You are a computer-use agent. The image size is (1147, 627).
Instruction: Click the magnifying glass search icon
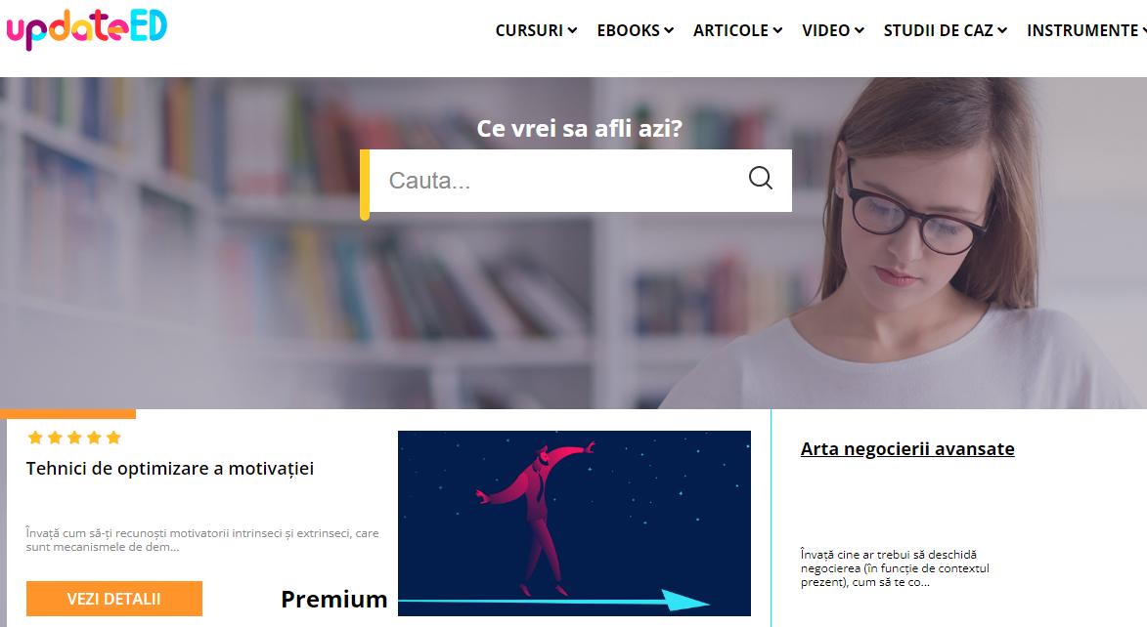coord(760,178)
